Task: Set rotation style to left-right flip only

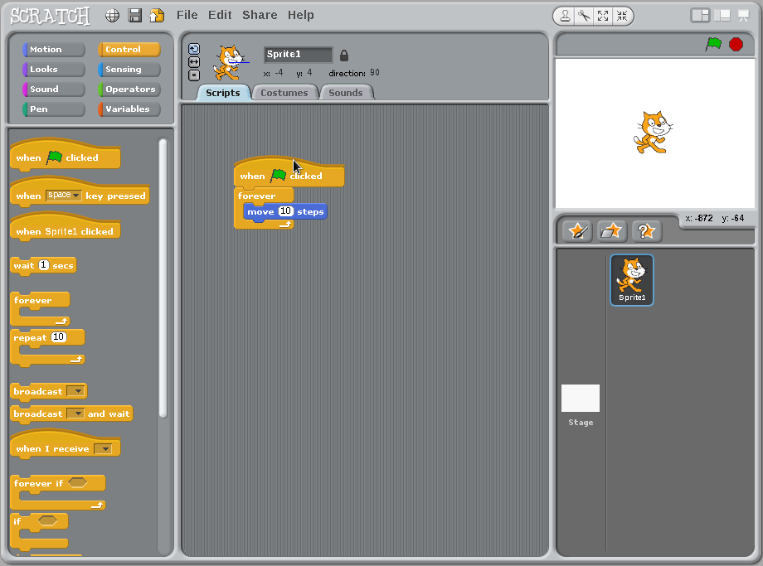Action: (x=194, y=62)
